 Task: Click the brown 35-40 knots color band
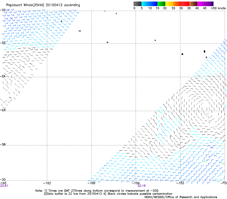pyautogui.click(x=193, y=4)
